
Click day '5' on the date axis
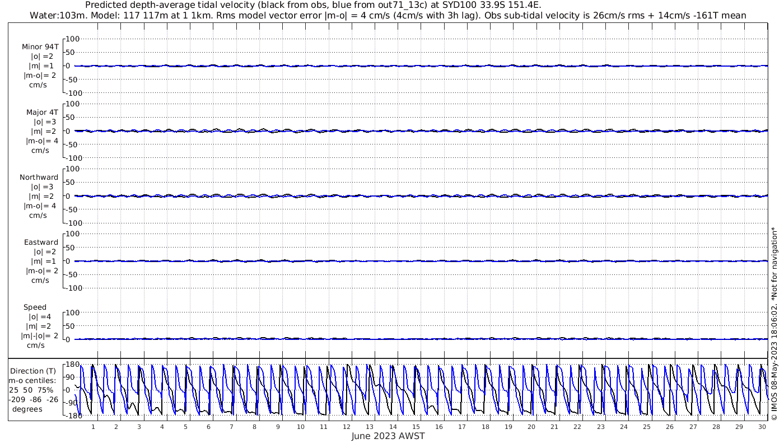(x=185, y=427)
